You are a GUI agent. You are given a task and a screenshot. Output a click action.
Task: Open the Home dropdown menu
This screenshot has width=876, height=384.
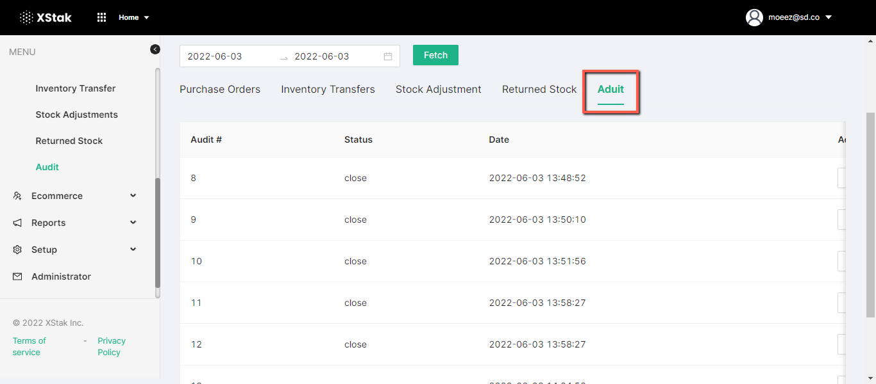[133, 17]
